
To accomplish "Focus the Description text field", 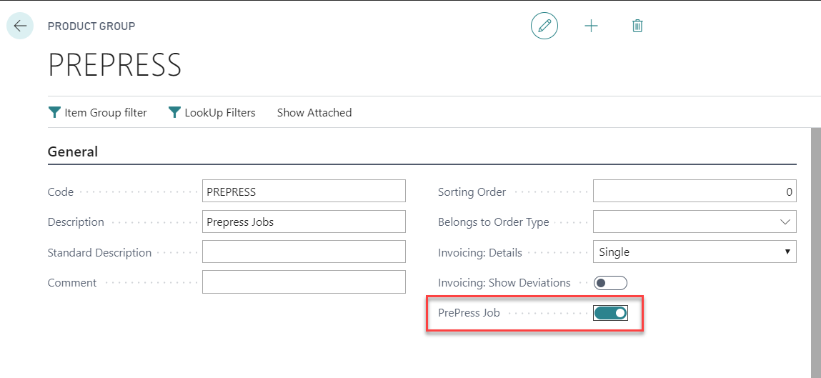I will tap(304, 222).
